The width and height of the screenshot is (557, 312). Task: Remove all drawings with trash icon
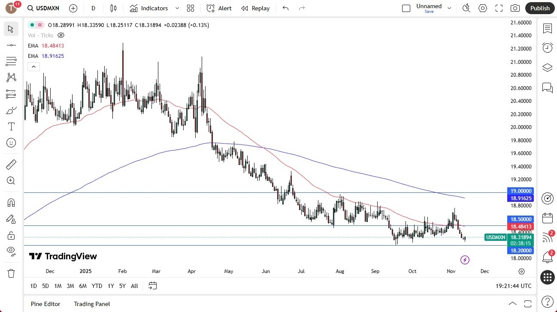(x=11, y=273)
